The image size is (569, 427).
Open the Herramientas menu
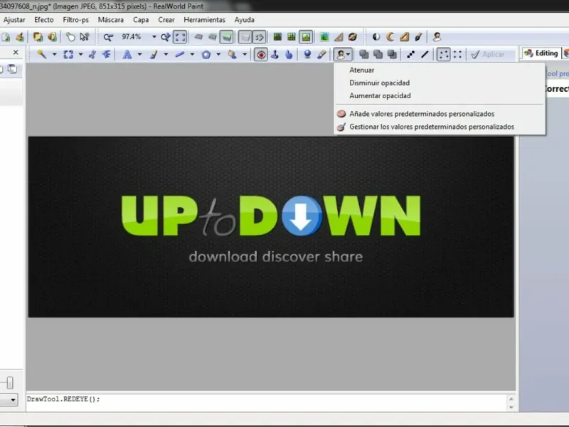click(x=204, y=20)
